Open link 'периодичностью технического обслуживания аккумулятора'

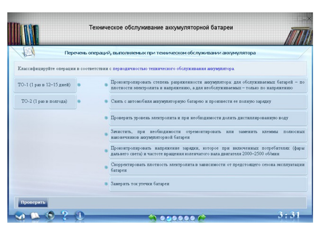pyautogui.click(x=173, y=69)
